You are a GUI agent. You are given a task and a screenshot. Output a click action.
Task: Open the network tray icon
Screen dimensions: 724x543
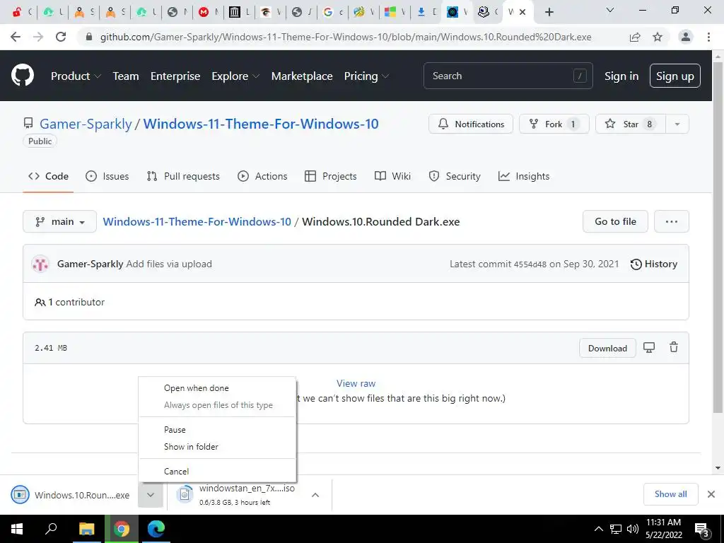pos(616,529)
